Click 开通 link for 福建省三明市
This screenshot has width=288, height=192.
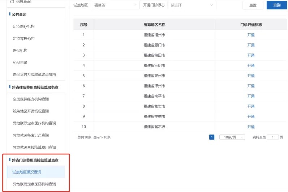click(x=251, y=65)
